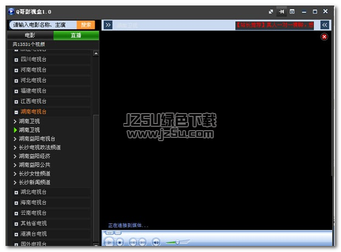This screenshot has height=252, width=341.
Task: Click the orange 搜索 search button
Action: coord(86,25)
